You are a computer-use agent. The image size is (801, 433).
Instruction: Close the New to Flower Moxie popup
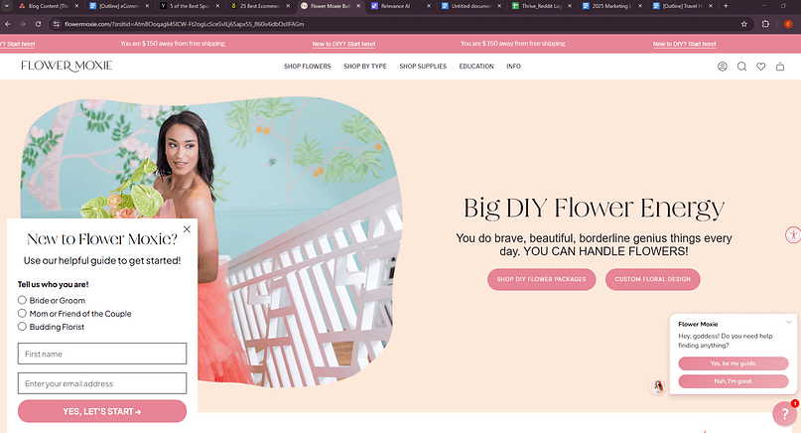(x=187, y=229)
